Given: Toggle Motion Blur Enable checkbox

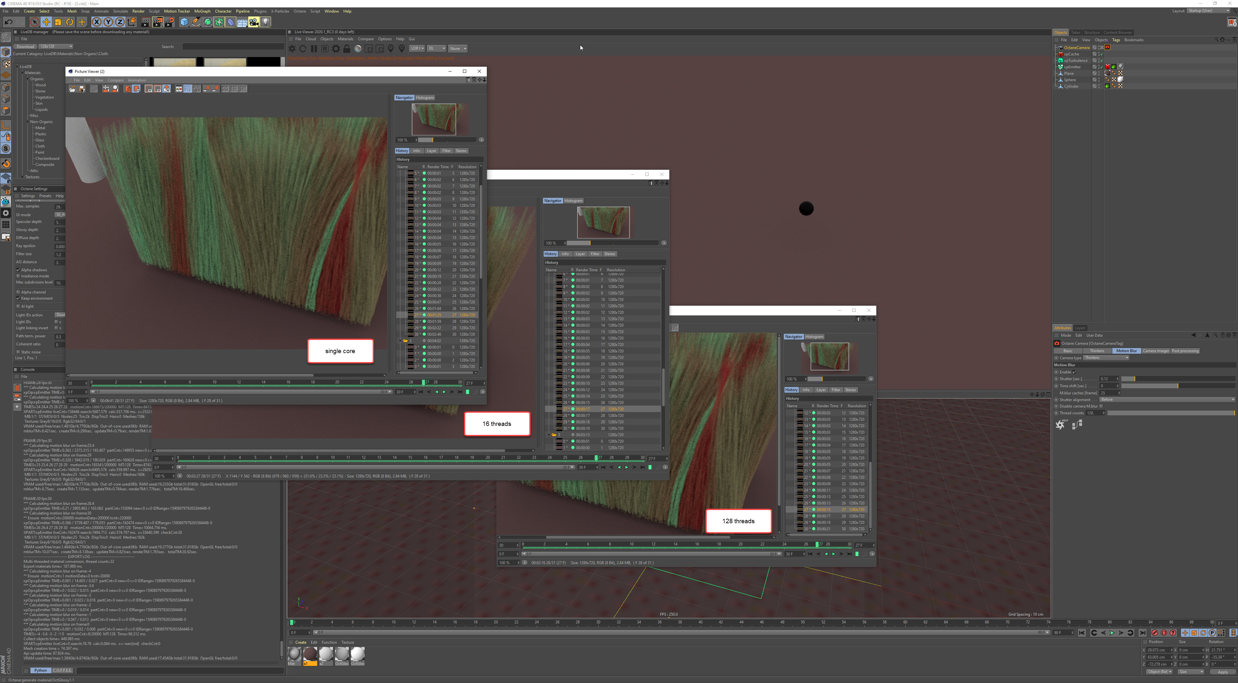Looking at the screenshot, I should click(x=1075, y=372).
